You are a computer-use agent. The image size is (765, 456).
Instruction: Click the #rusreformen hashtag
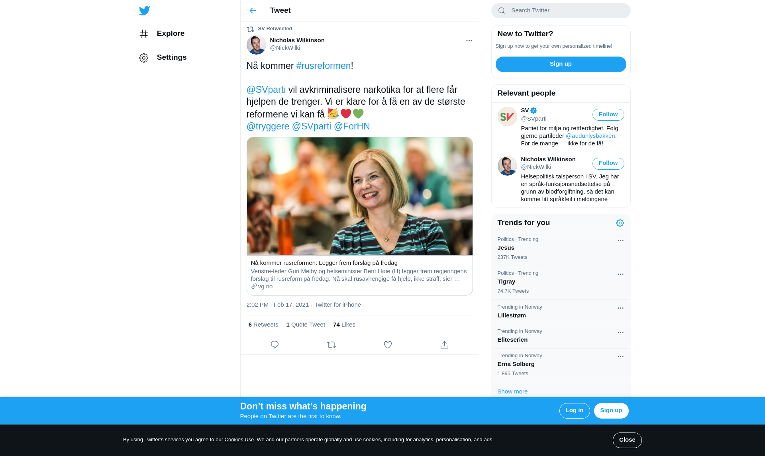pyautogui.click(x=323, y=66)
